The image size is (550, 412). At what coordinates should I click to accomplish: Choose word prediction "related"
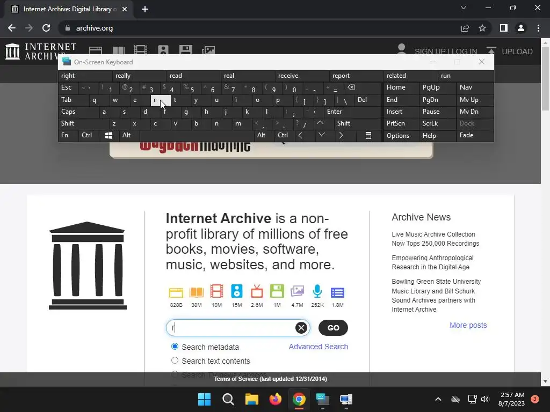(411, 76)
